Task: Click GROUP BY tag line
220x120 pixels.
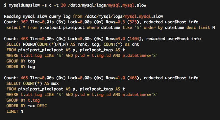Action: pos(21,61)
